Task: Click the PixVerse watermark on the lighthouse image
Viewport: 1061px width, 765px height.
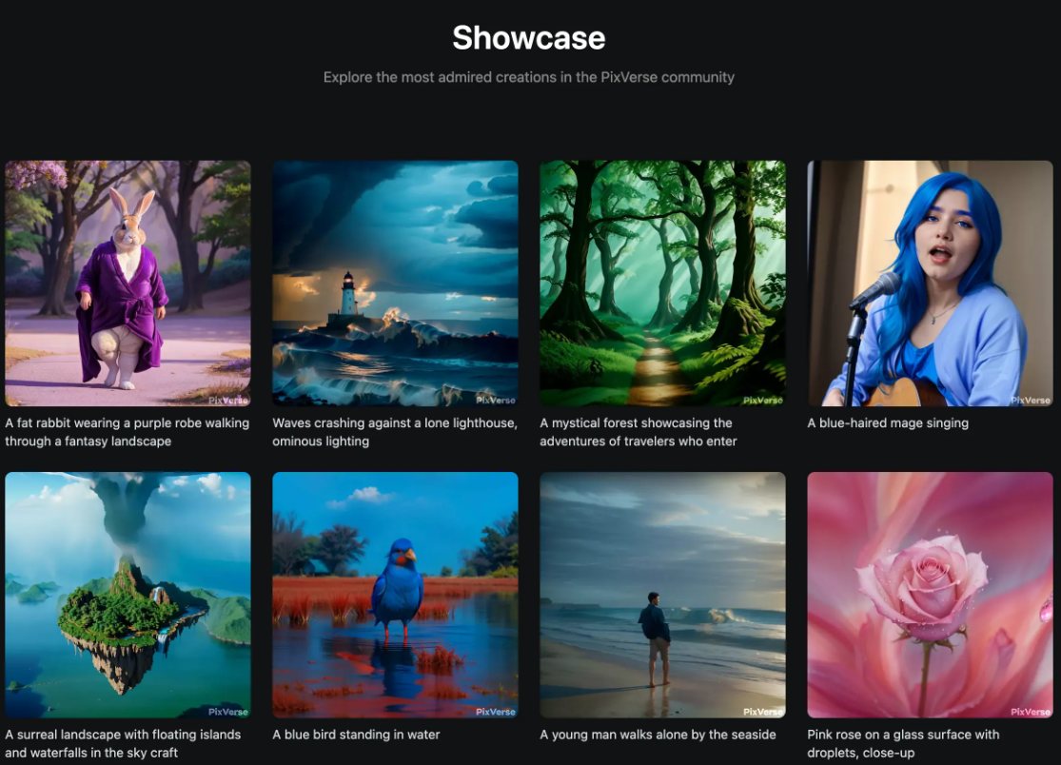Action: [495, 401]
